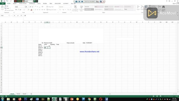Select the Bad cell style
Screen dimensions: 179x101
[99, 7]
